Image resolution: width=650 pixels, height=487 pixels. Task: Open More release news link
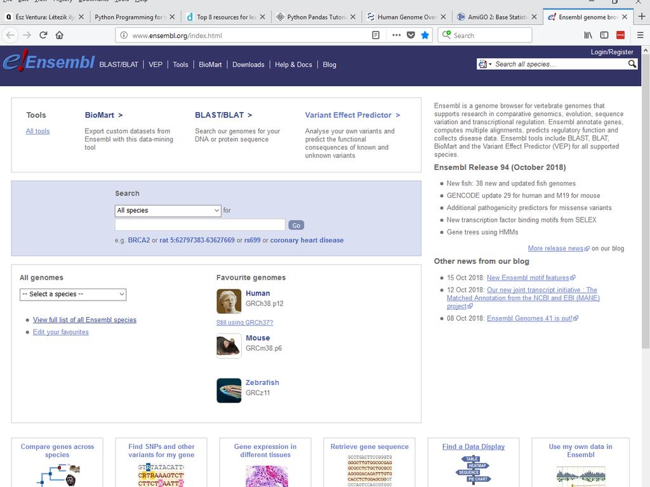(x=559, y=249)
